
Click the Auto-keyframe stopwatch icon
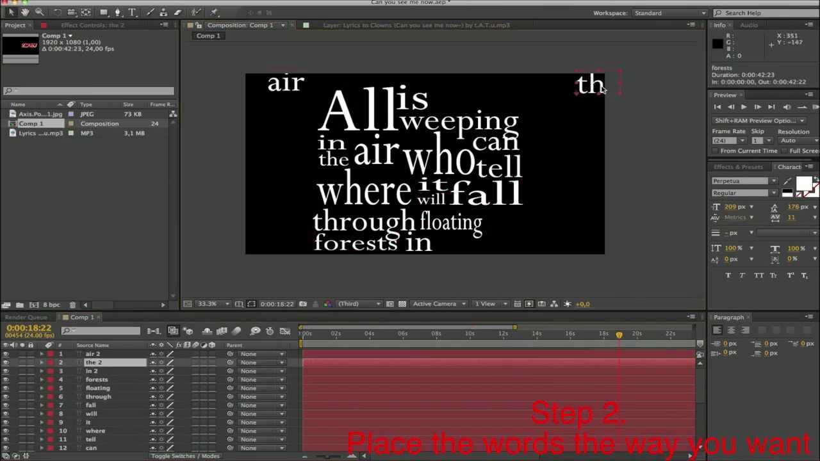[x=270, y=330]
